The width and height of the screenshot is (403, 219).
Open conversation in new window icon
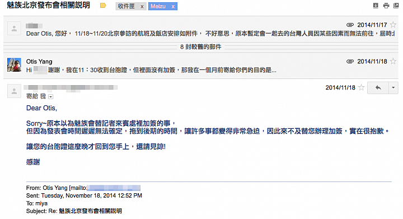coord(396,6)
